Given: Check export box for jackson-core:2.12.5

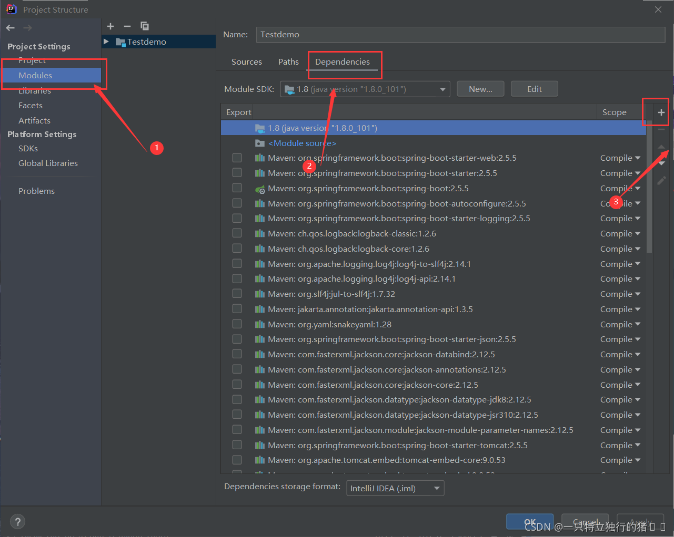Looking at the screenshot, I should click(237, 385).
